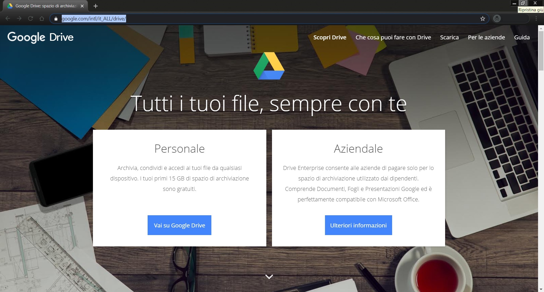Open the incognito profile icon
The width and height of the screenshot is (544, 292).
click(497, 19)
